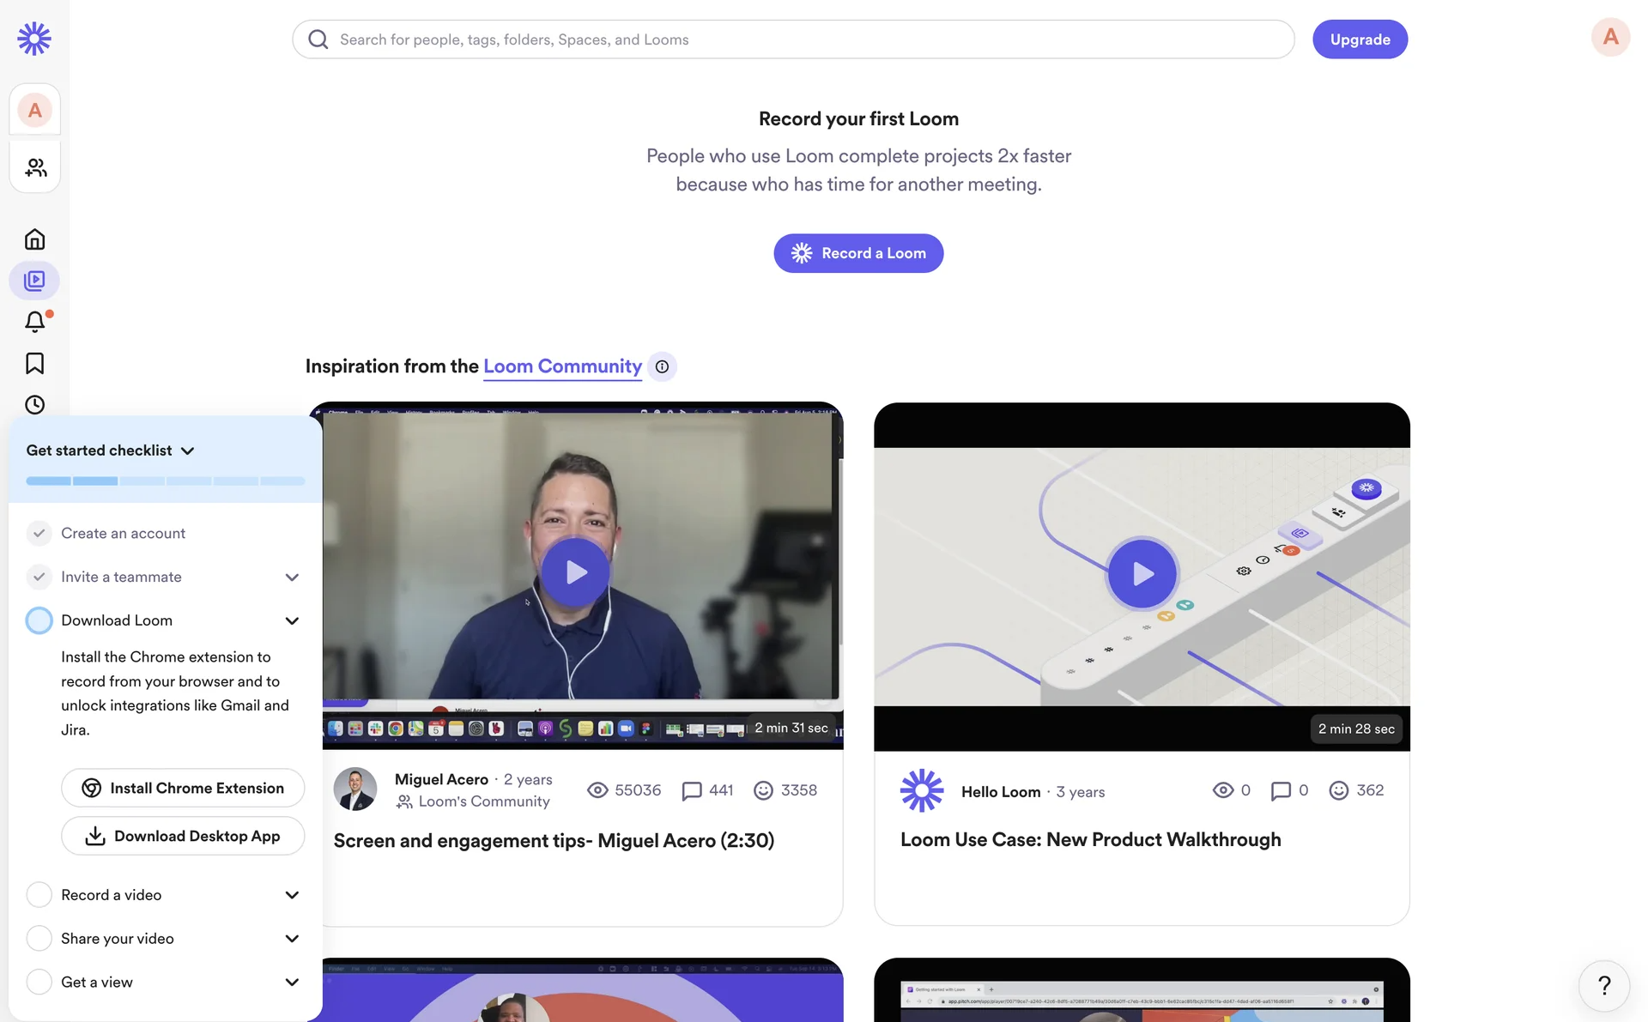Click the magnifier icon in the search bar
This screenshot has height=1022, width=1648.
click(x=318, y=39)
